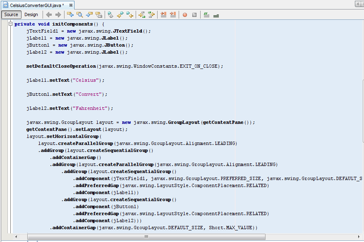The image size is (364, 242).
Task: Jump to the next bookmark
Action: [x=119, y=15]
